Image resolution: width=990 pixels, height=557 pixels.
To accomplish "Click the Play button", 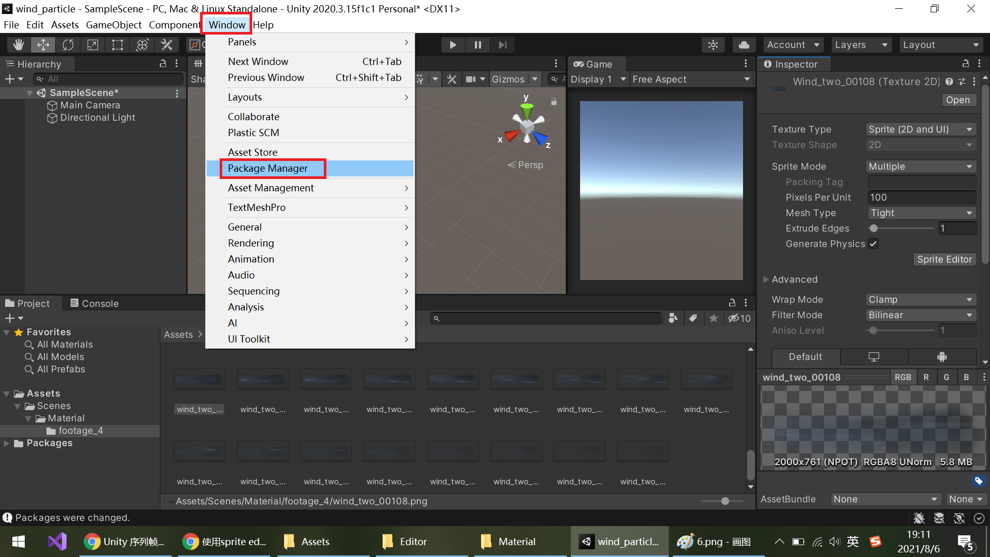I will point(452,45).
